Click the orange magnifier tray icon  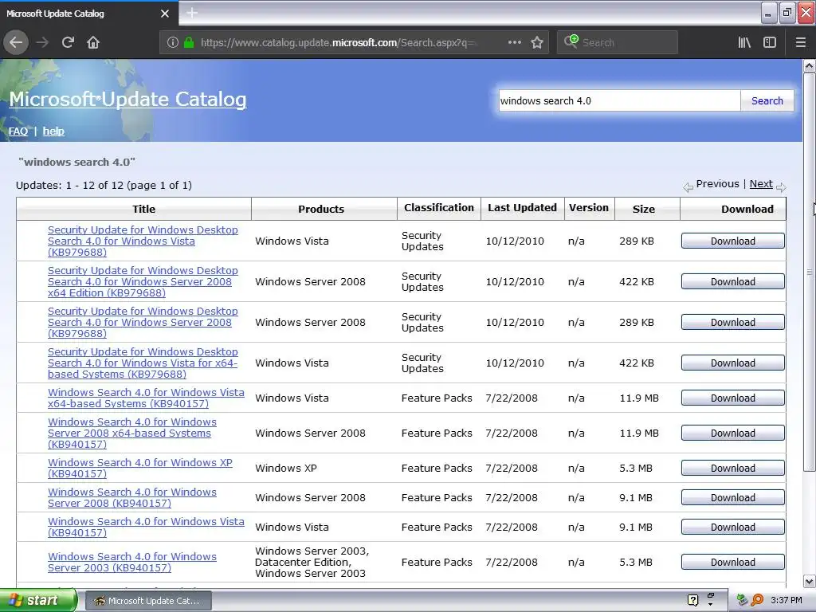(757, 600)
